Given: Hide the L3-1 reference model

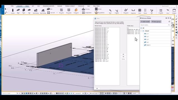Looking at the screenshot, I should 145,39.
